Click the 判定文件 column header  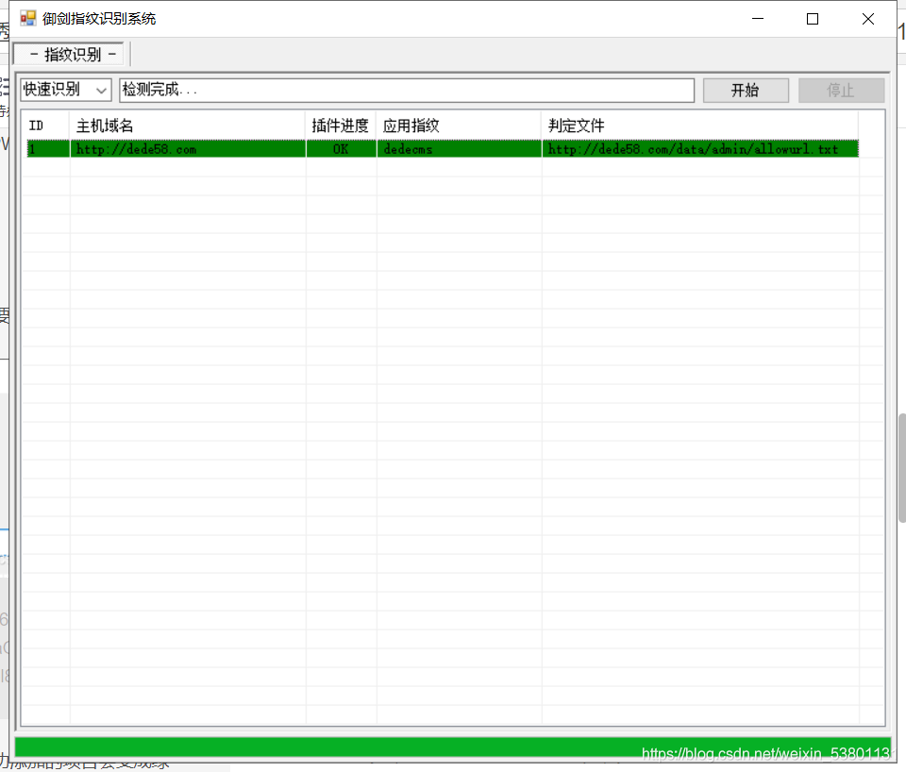tap(699, 126)
